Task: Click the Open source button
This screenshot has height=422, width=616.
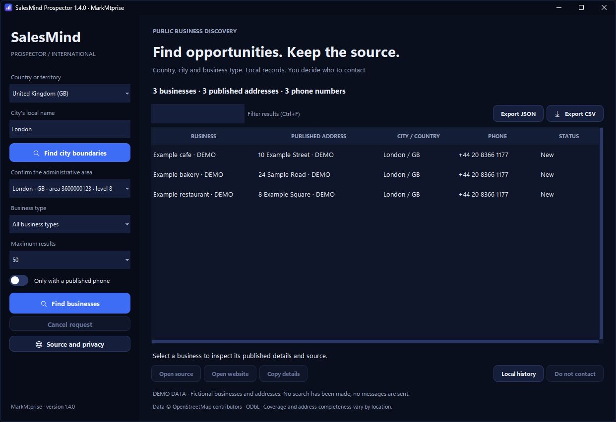Action: (x=176, y=373)
